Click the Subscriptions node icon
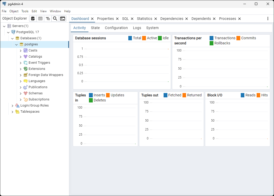The image size is (274, 196). point(26,99)
